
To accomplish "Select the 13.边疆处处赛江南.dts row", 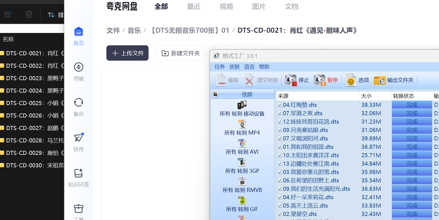I will pyautogui.click(x=358, y=164).
